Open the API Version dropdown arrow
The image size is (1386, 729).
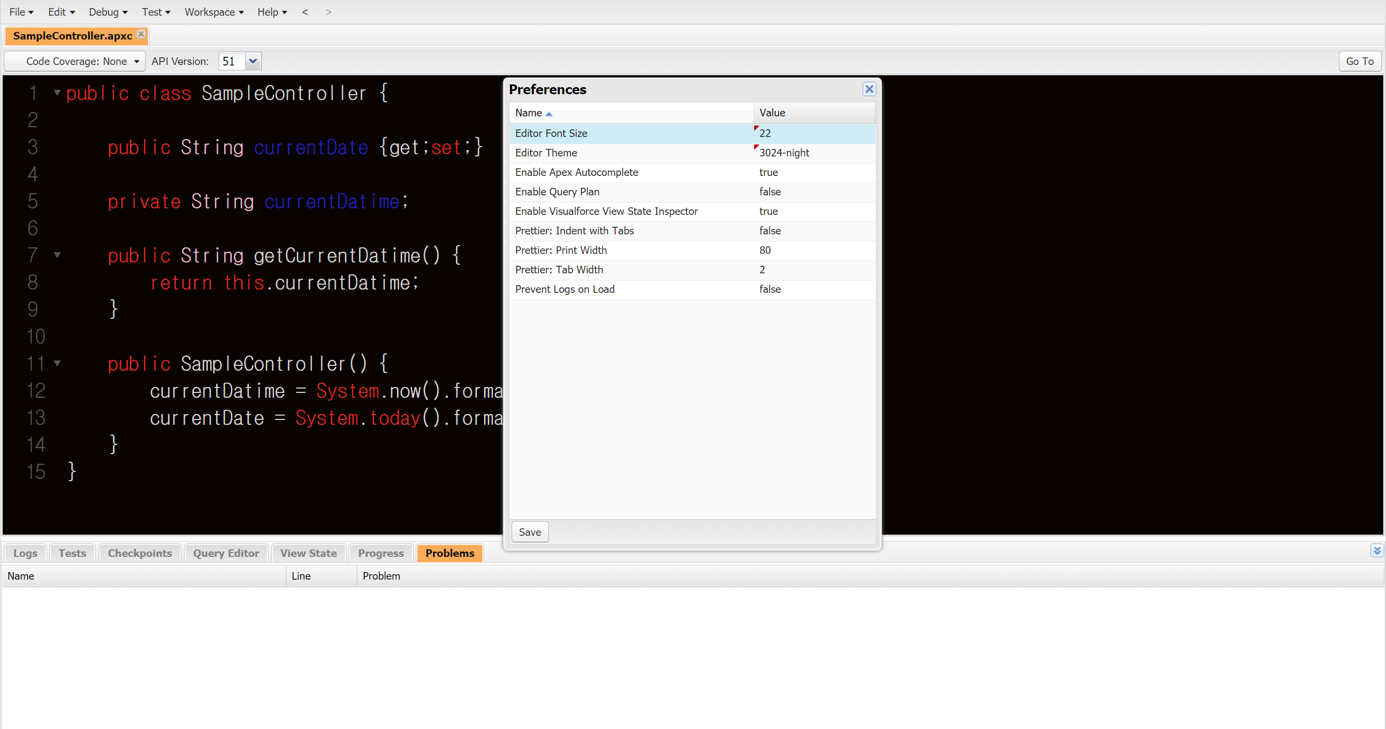[253, 61]
